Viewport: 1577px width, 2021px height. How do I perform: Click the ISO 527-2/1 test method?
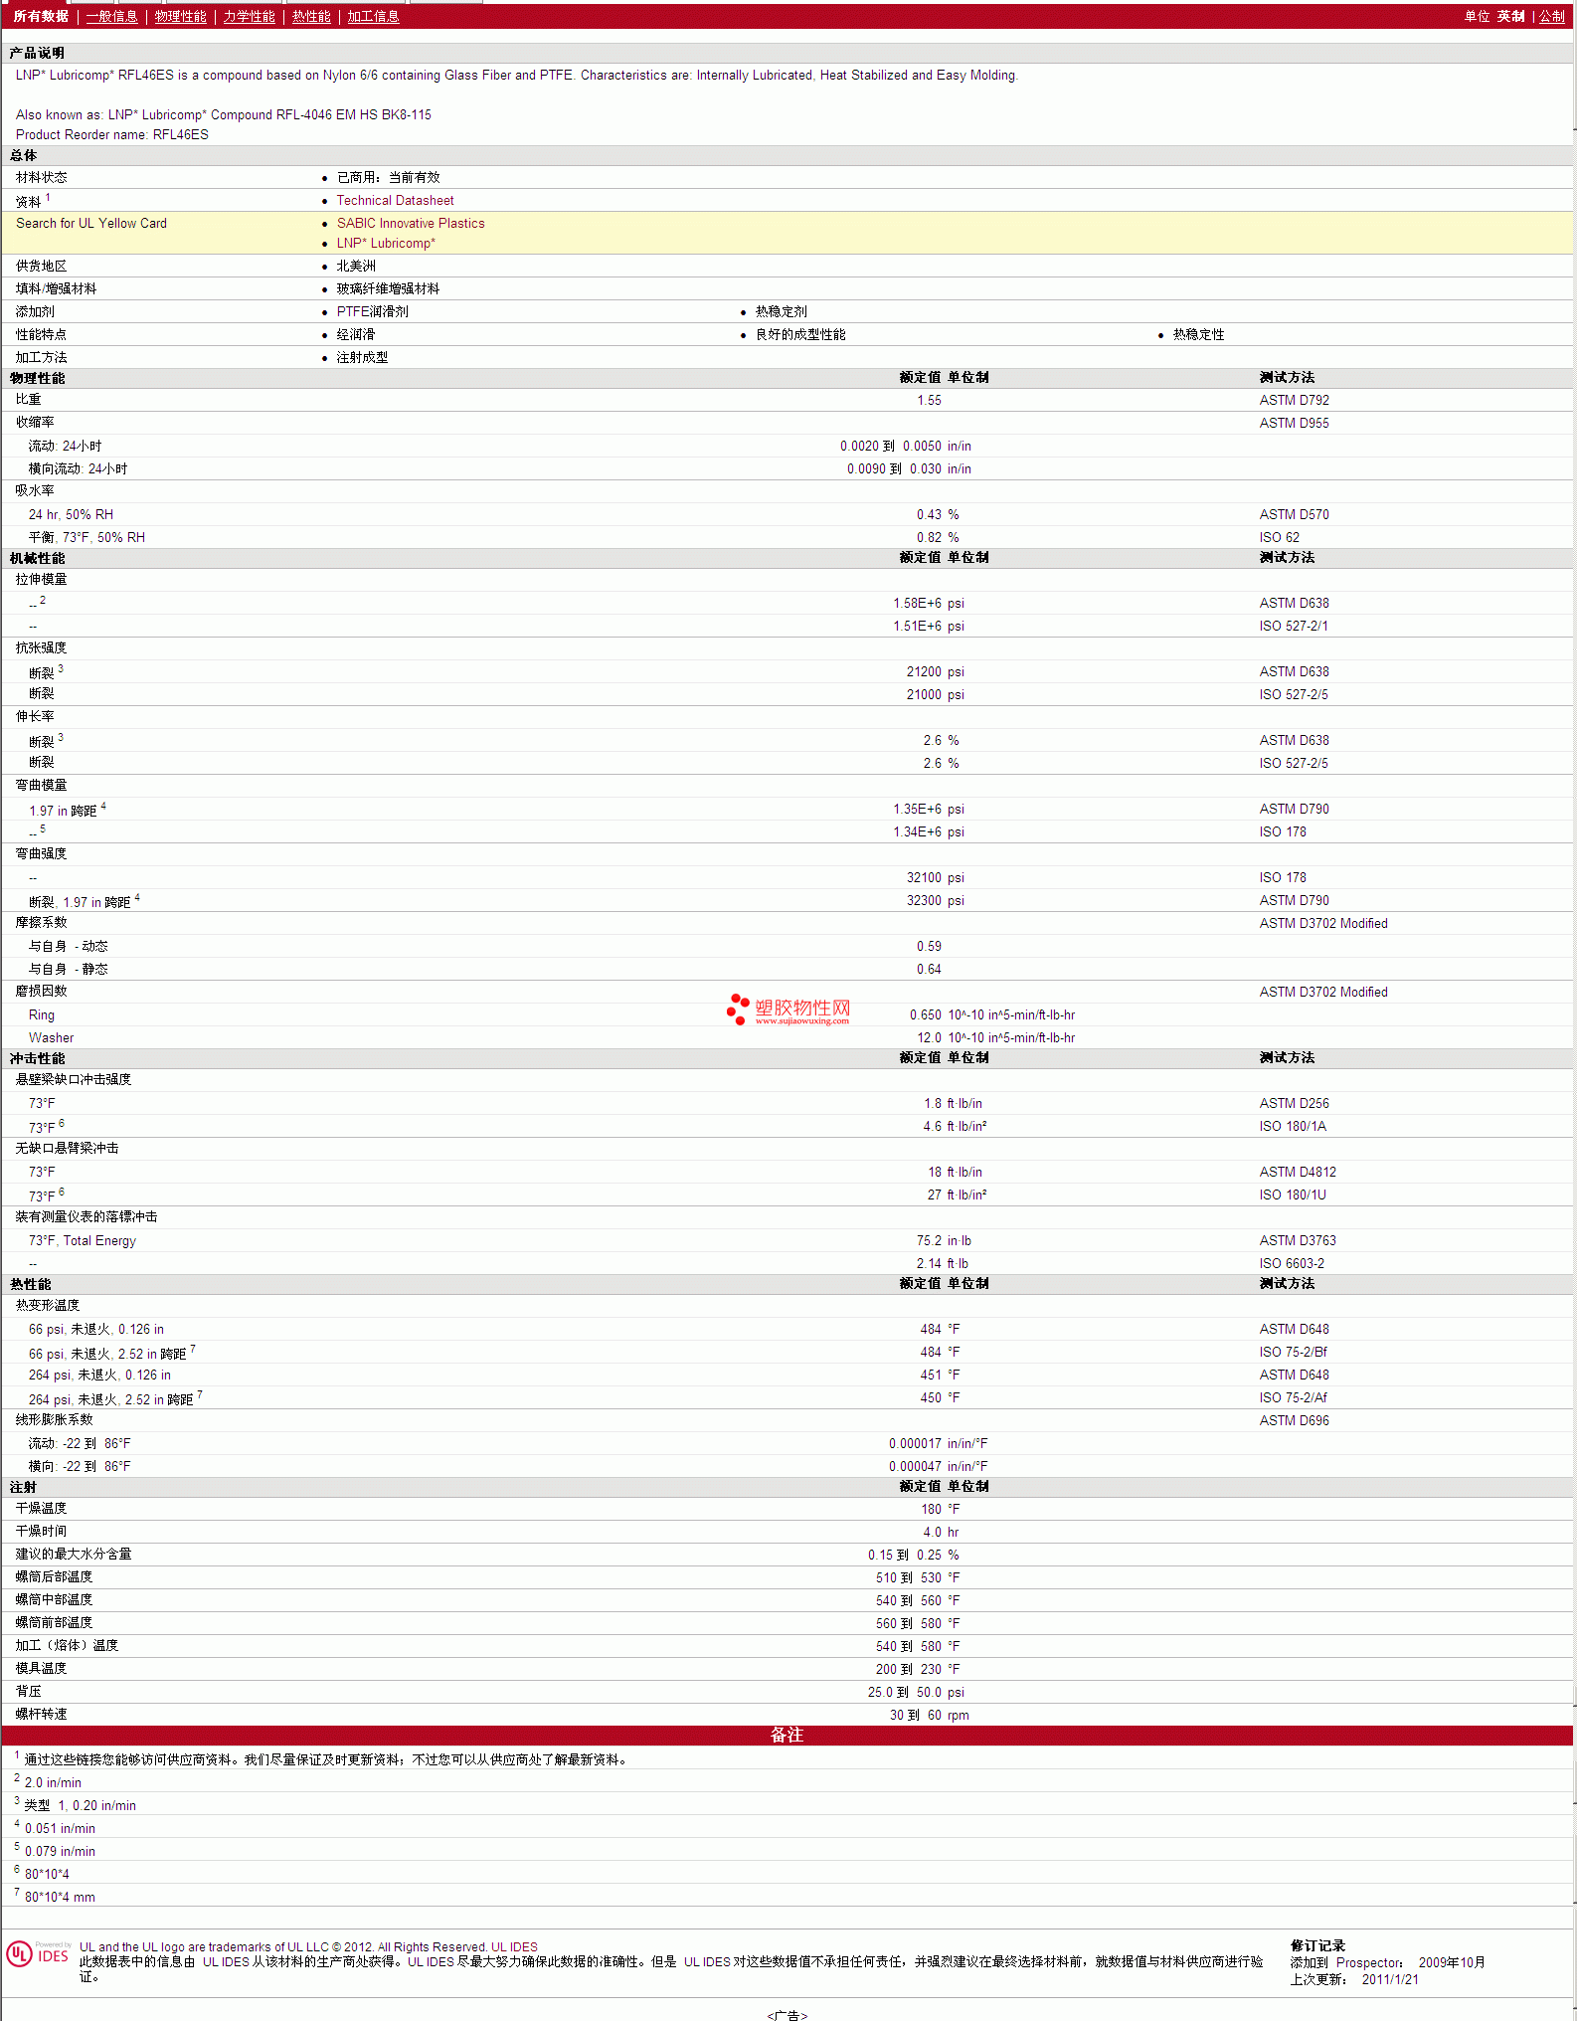pos(1294,626)
